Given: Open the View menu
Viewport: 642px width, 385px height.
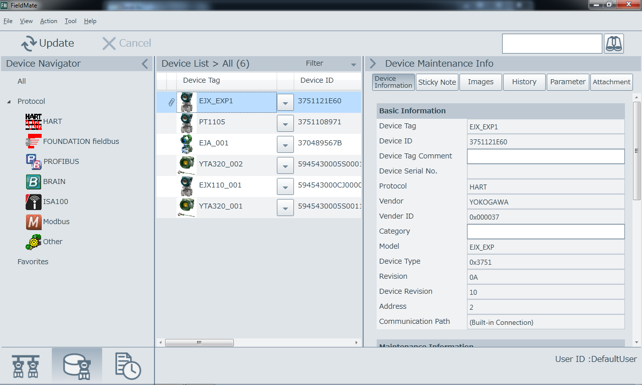Looking at the screenshot, I should coord(26,21).
